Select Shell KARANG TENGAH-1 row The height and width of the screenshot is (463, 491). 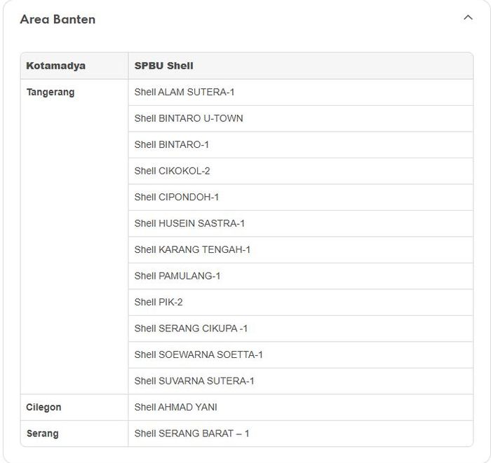[x=192, y=249]
